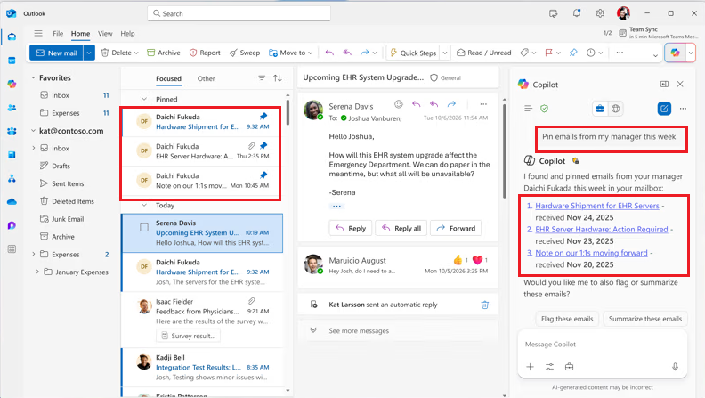This screenshot has width=705, height=398.
Task: Pin the message using ribbon pin icon
Action: (573, 53)
